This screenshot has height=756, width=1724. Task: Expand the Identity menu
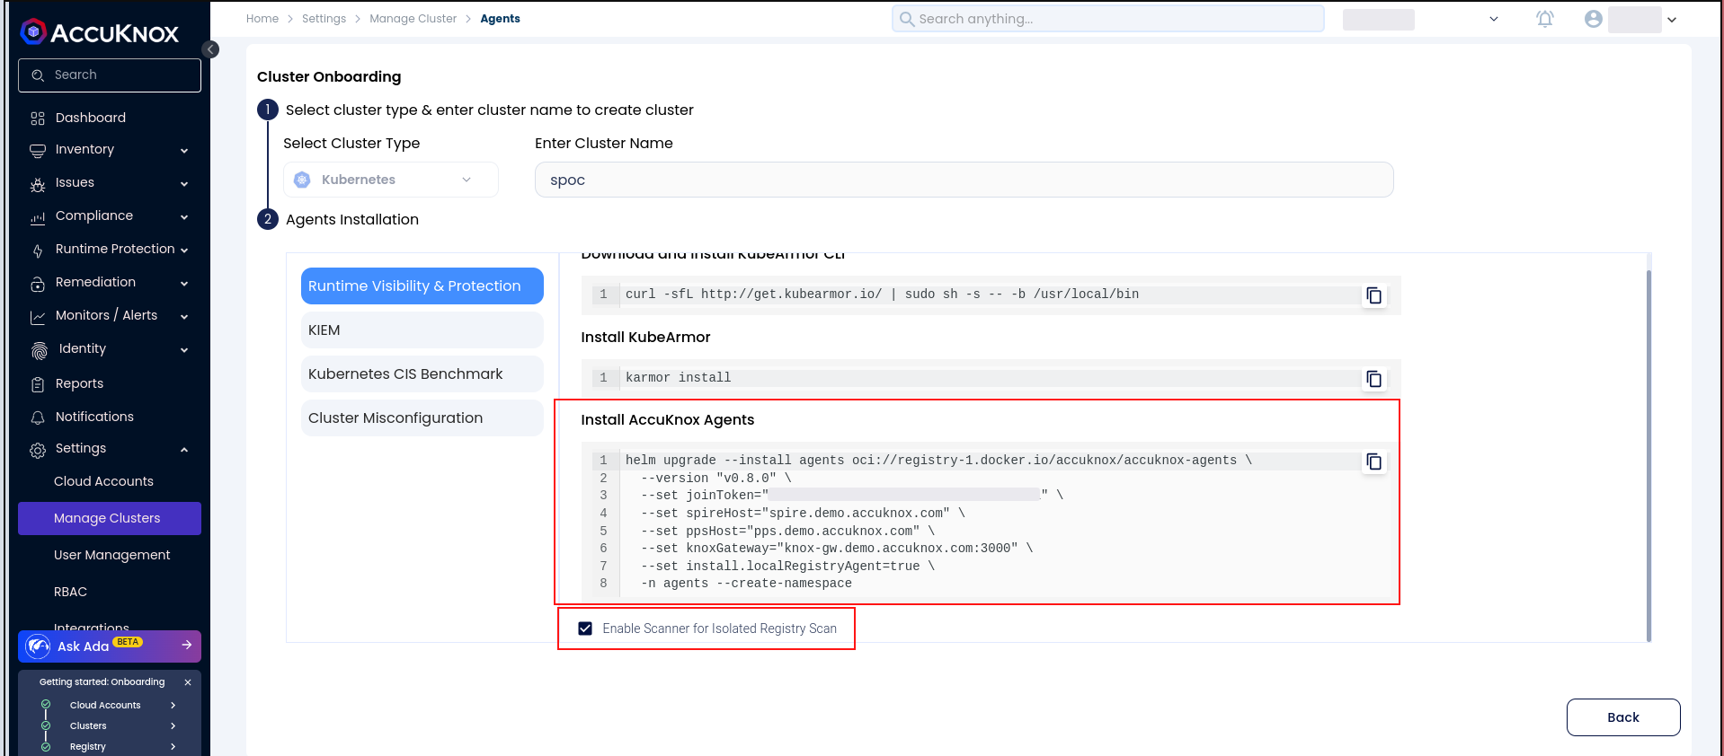point(184,350)
